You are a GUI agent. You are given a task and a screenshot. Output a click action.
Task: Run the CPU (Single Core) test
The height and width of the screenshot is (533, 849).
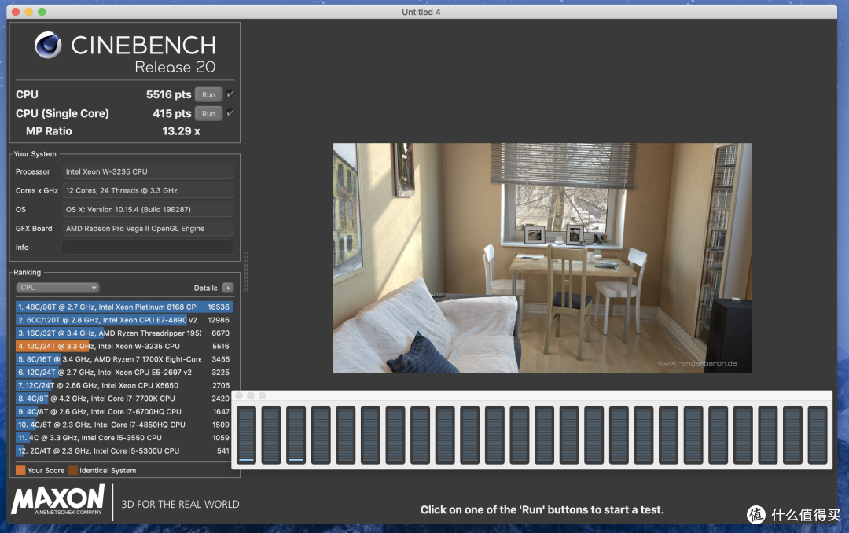point(208,114)
